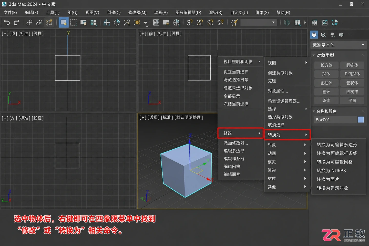The image size is (369, 246).
Task: Collapse the 名称和颜色 rollout
Action: pyautogui.click(x=314, y=111)
